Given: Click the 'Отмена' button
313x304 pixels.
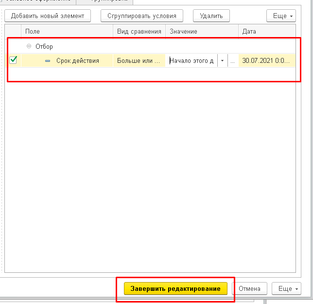Looking at the screenshot, I should [249, 288].
